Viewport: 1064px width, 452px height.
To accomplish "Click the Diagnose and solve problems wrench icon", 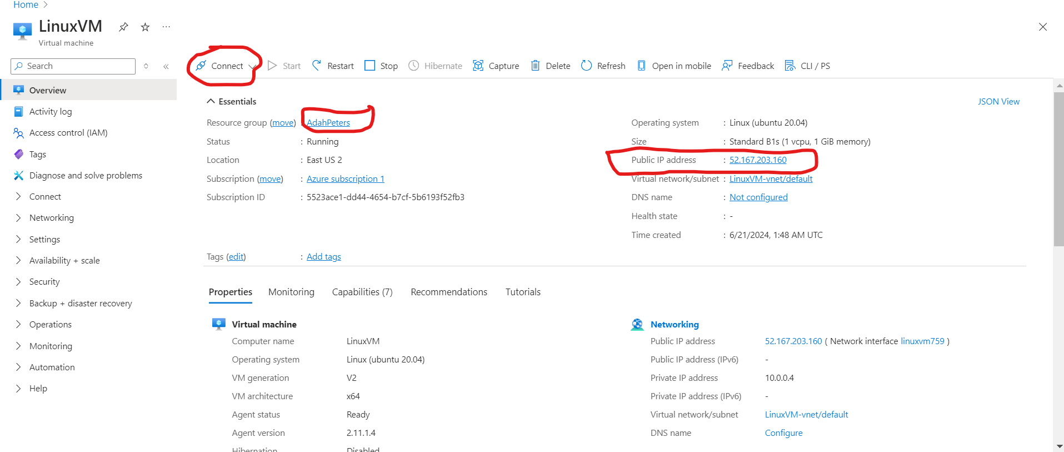I will (18, 176).
